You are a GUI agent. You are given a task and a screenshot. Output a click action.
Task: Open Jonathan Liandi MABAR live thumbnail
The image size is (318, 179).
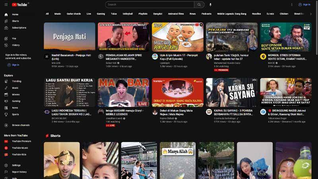[x=124, y=92]
